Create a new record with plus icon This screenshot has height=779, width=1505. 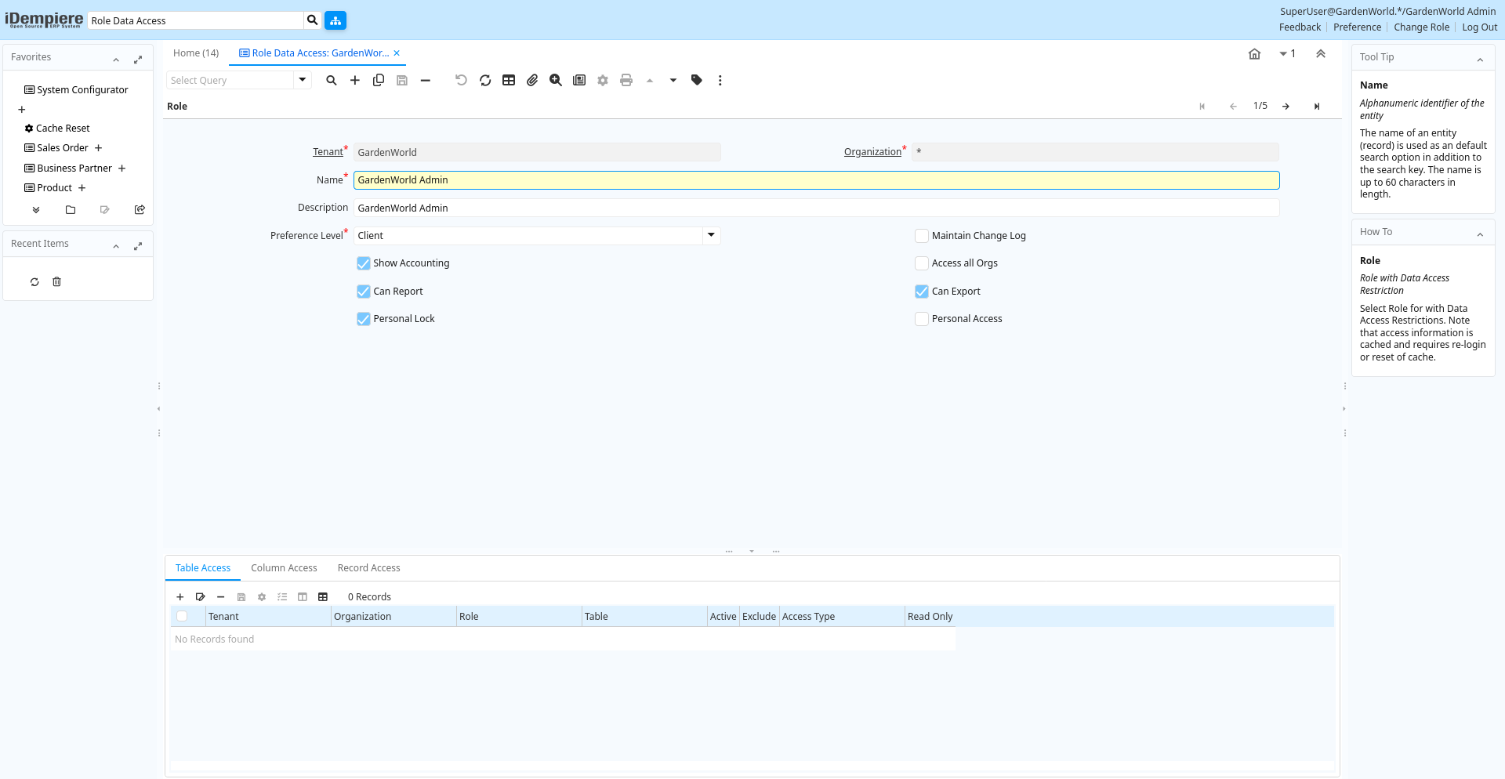coord(355,81)
